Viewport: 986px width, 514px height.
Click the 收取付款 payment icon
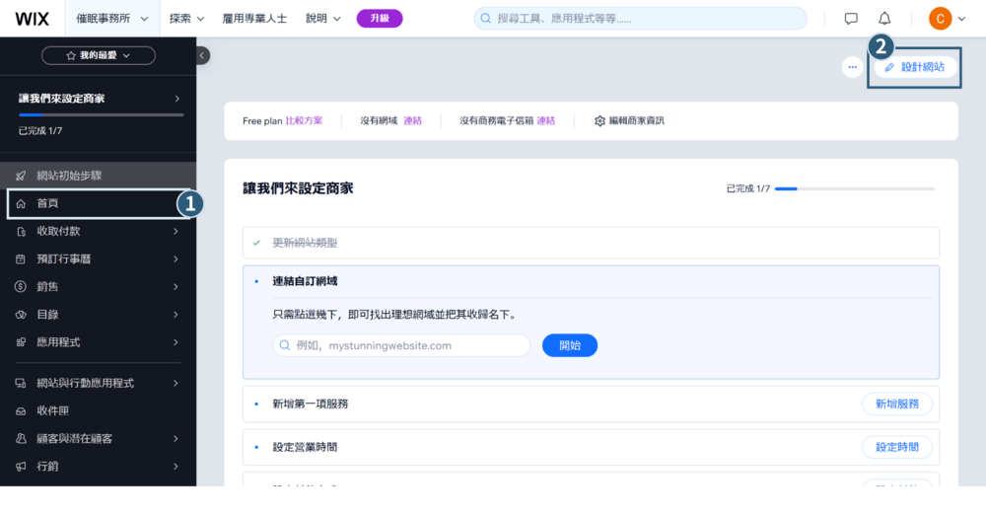pos(21,232)
